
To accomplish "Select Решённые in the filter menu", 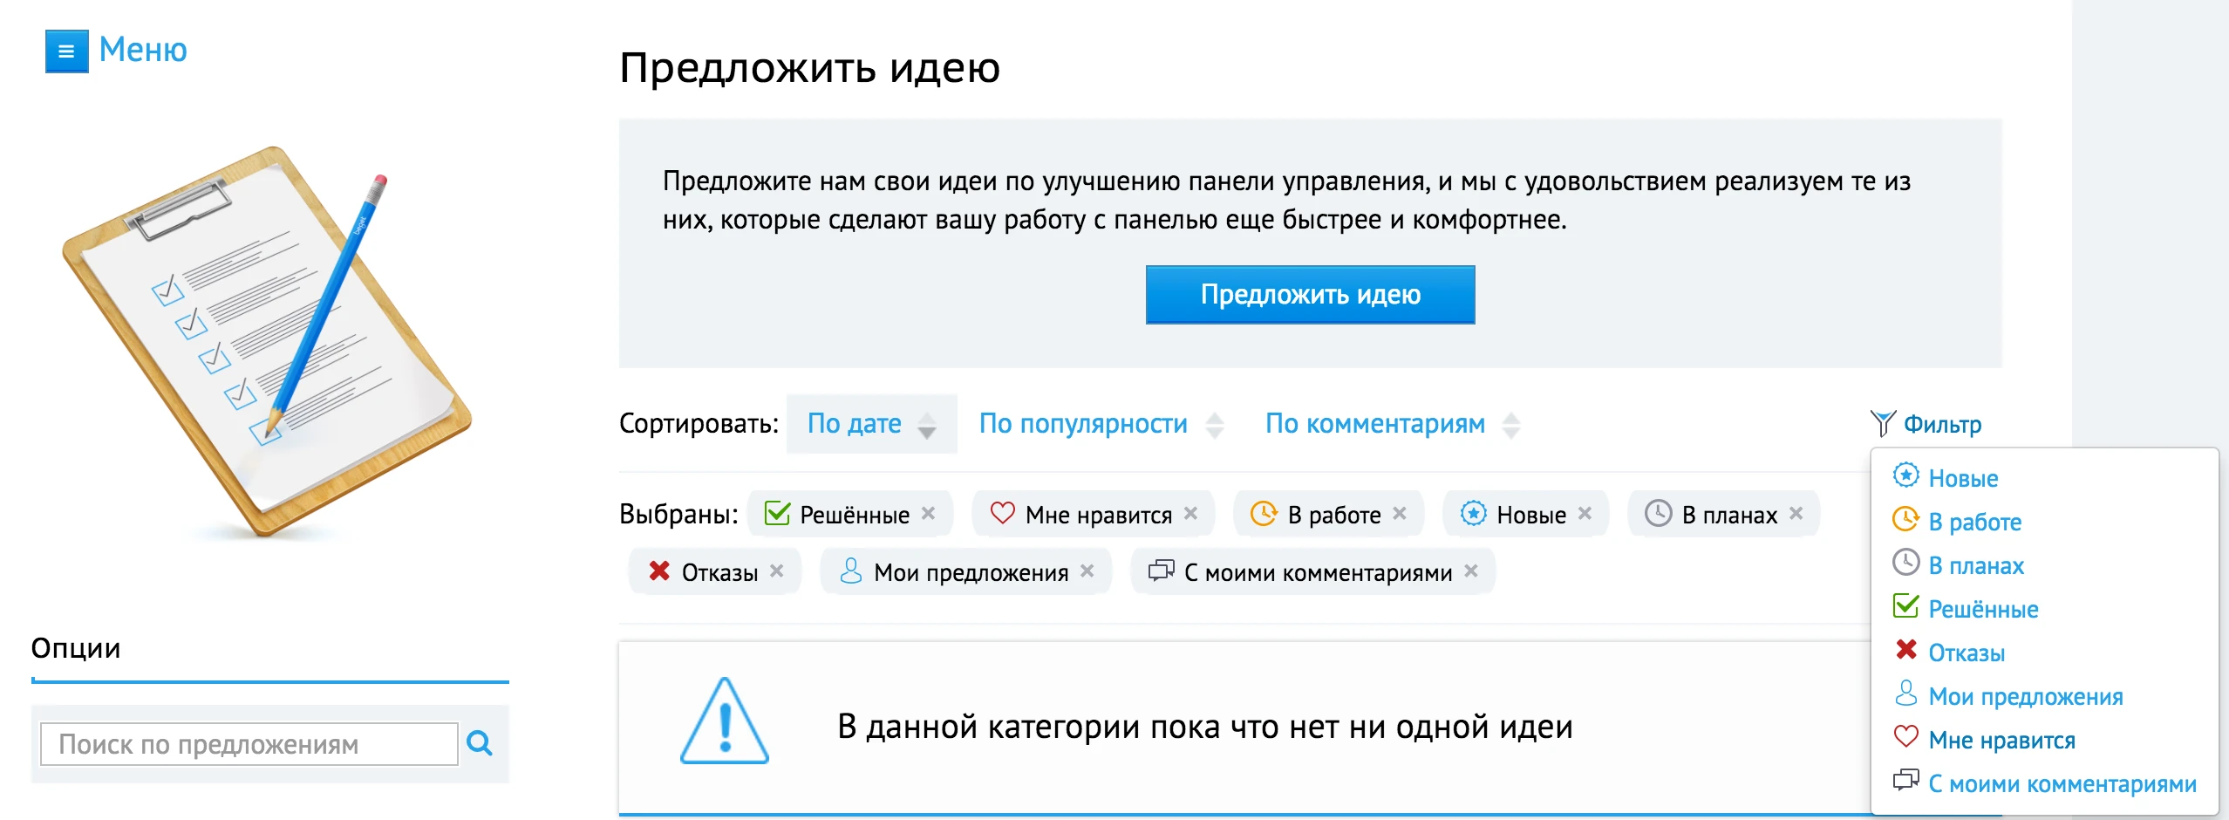I will click(x=1982, y=609).
